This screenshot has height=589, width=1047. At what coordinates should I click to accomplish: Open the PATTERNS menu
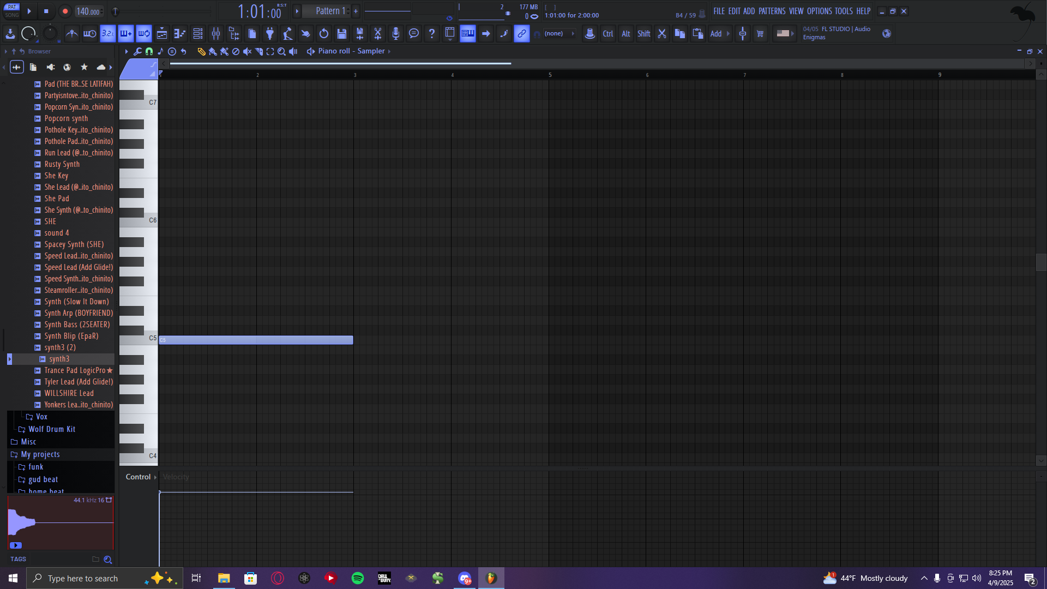[772, 11]
